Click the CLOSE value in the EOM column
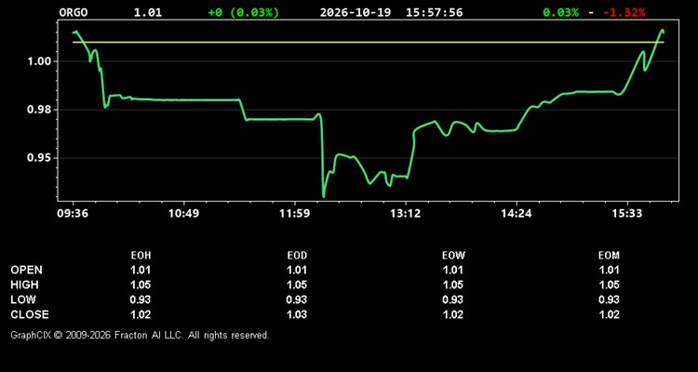The image size is (698, 372). click(x=609, y=314)
